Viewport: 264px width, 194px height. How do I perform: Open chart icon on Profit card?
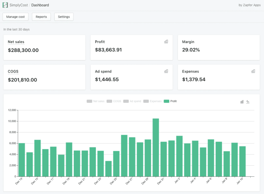click(166, 42)
